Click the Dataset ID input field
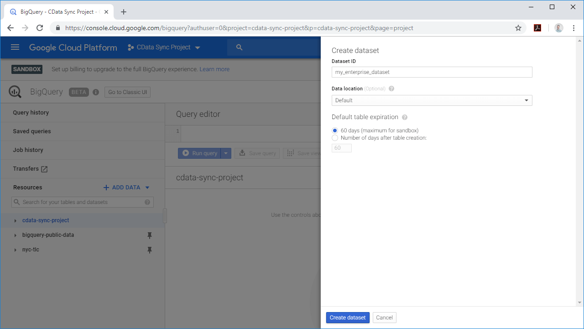Image resolution: width=584 pixels, height=329 pixels. (x=432, y=72)
